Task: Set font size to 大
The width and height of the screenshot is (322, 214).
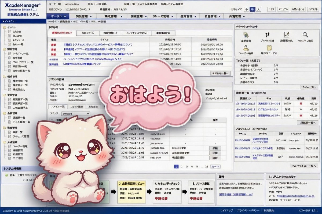Action: click(258, 9)
